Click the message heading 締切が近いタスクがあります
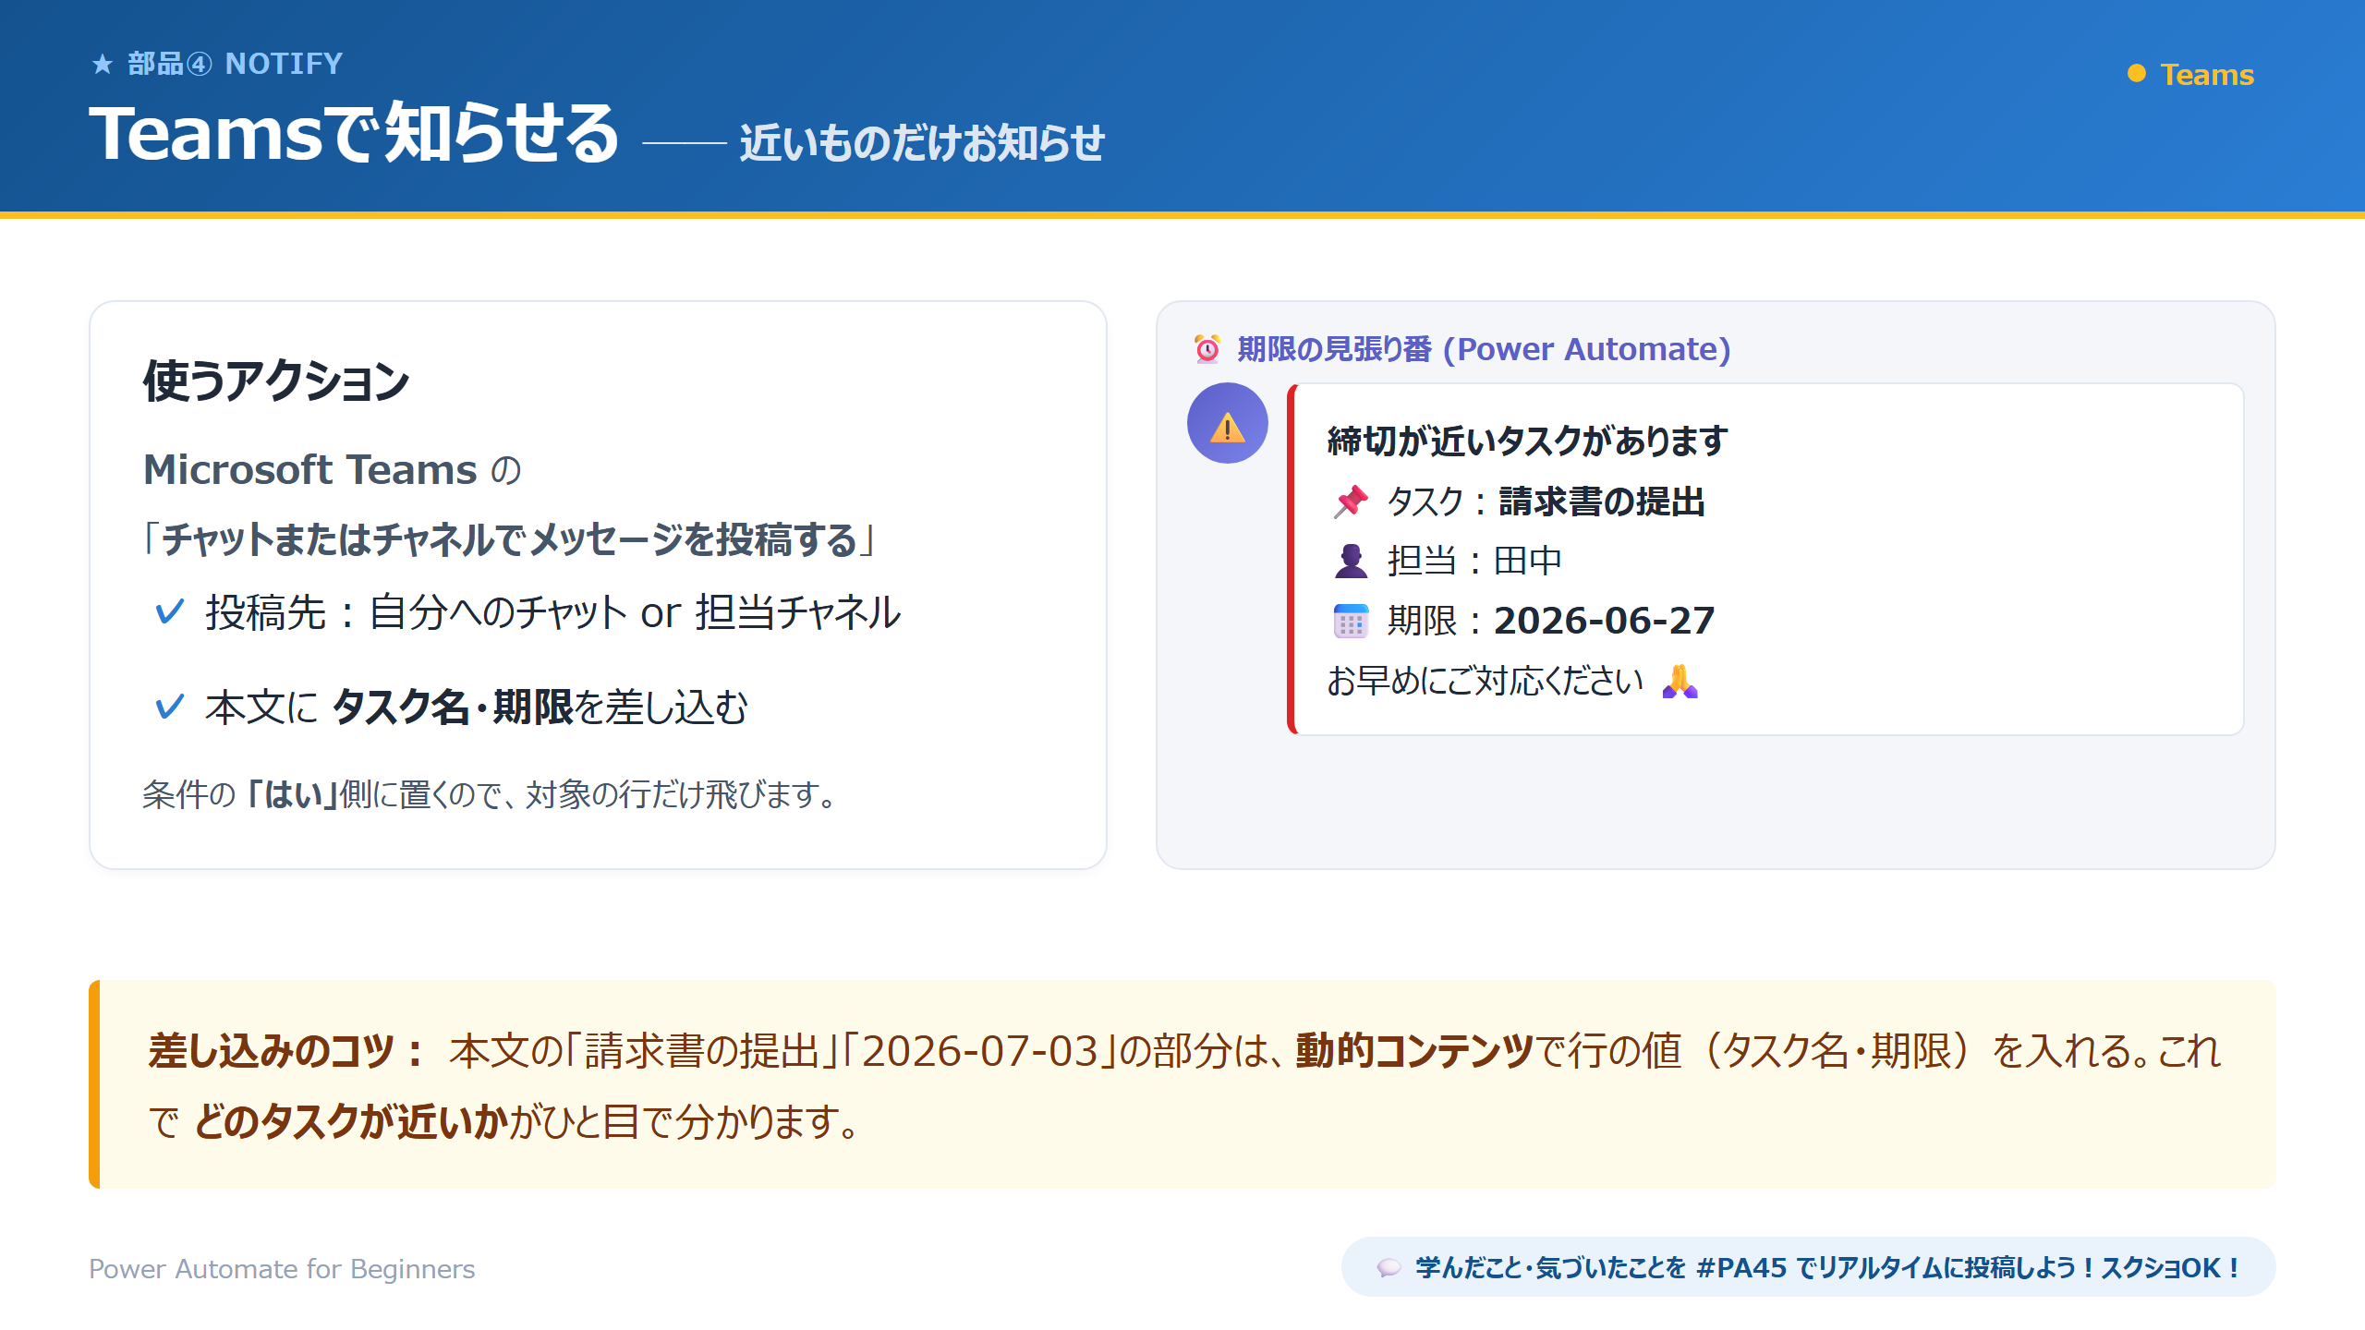This screenshot has height=1330, width=2365. (x=1527, y=441)
